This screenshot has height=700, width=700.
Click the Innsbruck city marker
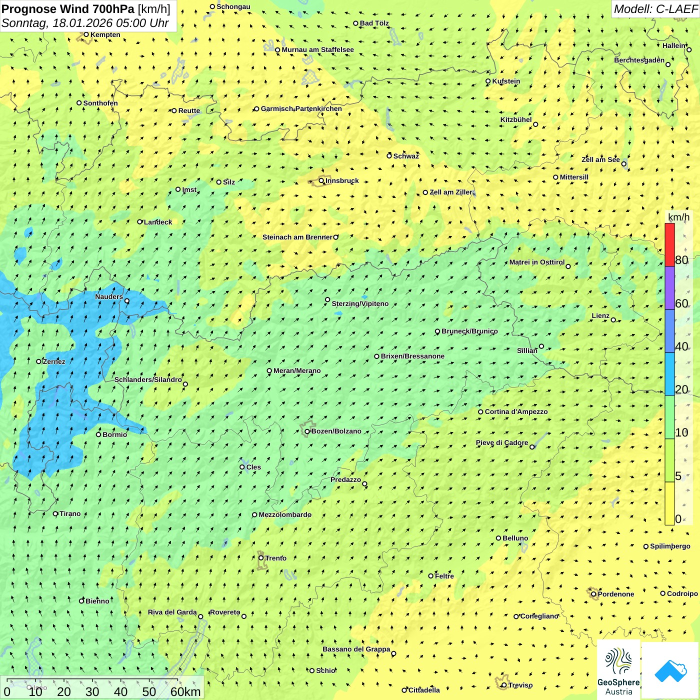tap(321, 181)
